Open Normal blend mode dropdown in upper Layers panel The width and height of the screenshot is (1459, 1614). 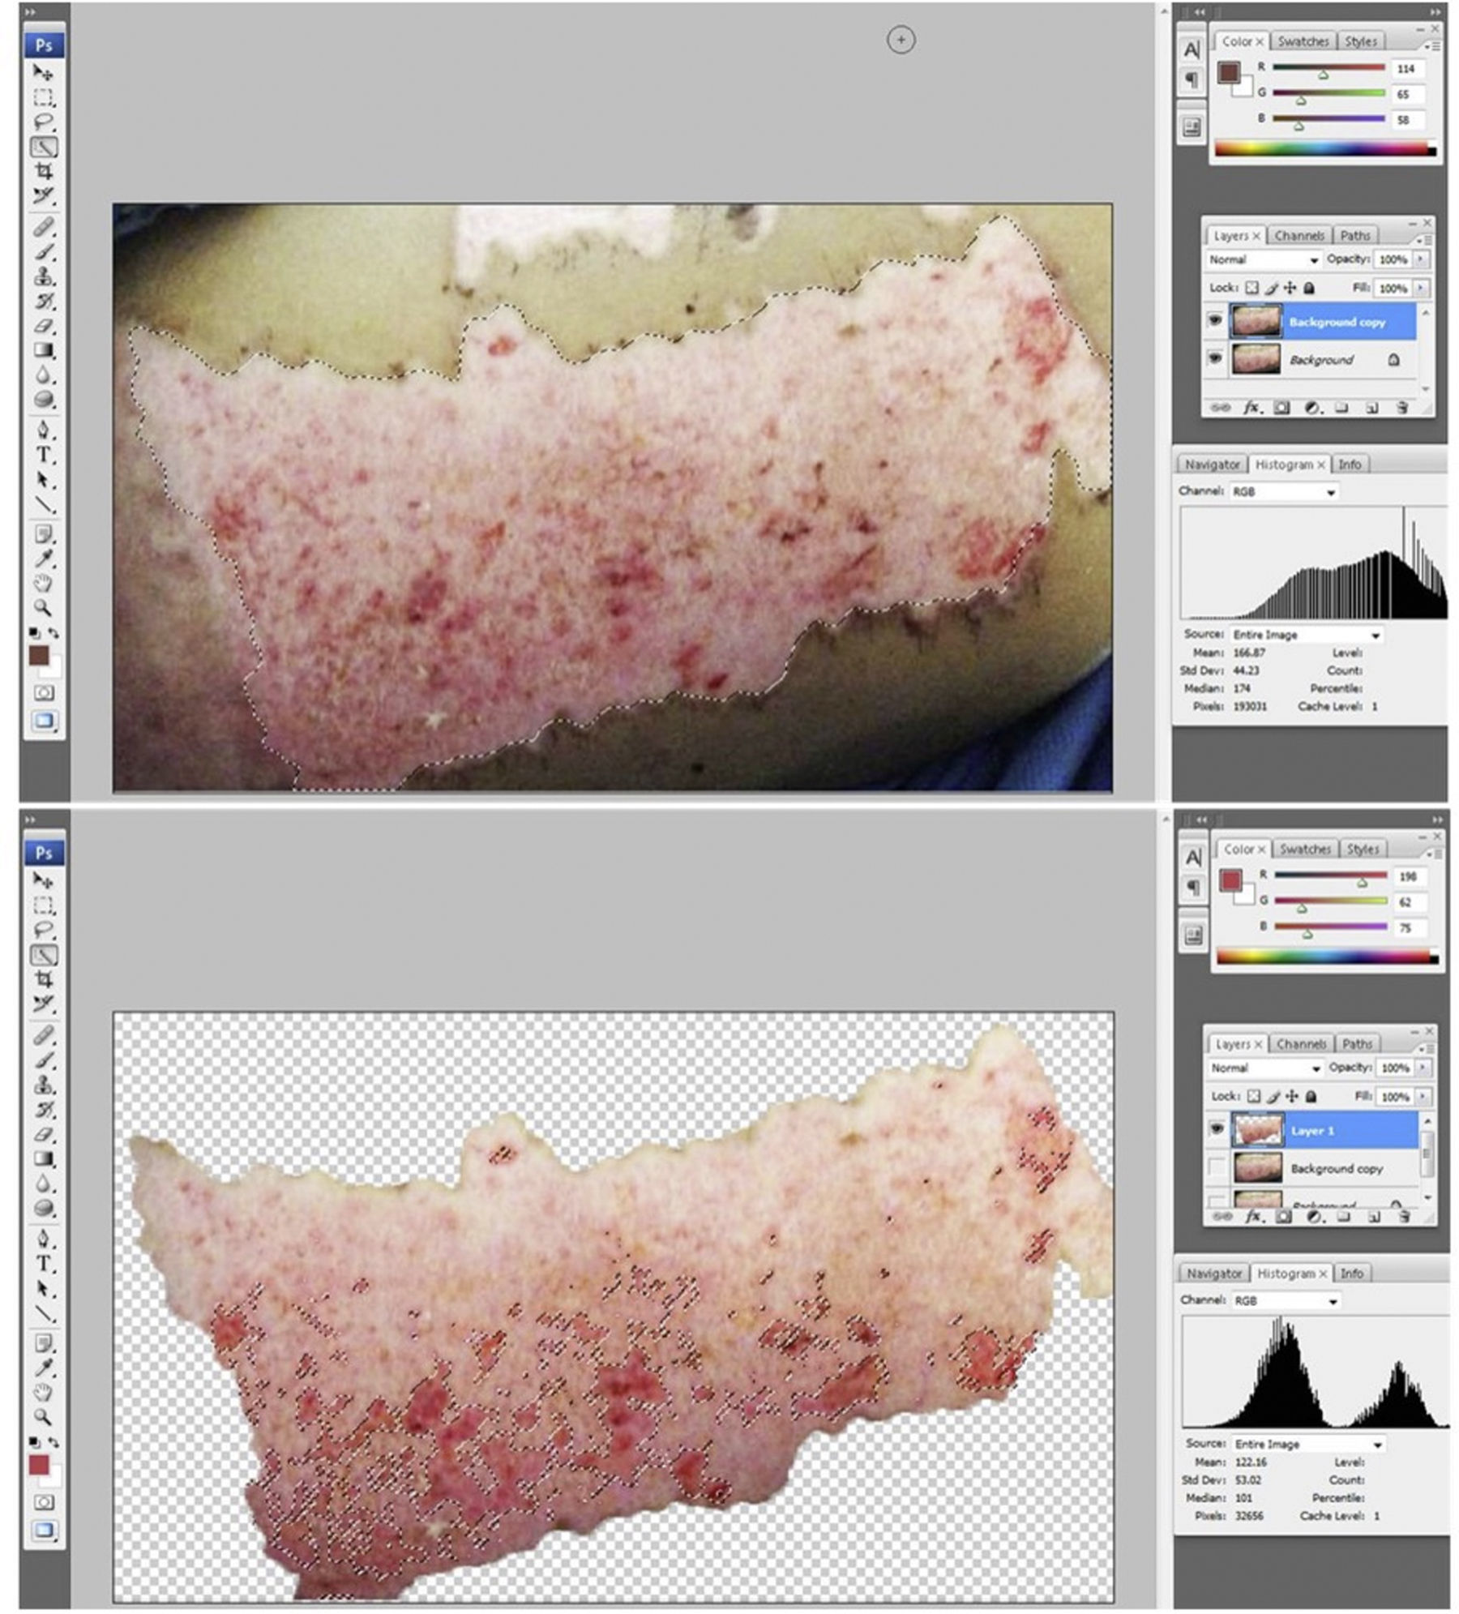(1263, 259)
